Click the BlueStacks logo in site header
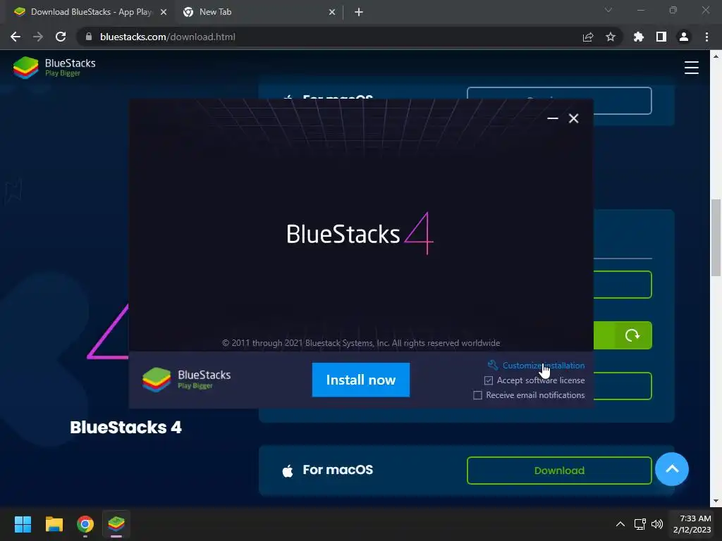Screen dimensions: 722x541 (x=54, y=68)
